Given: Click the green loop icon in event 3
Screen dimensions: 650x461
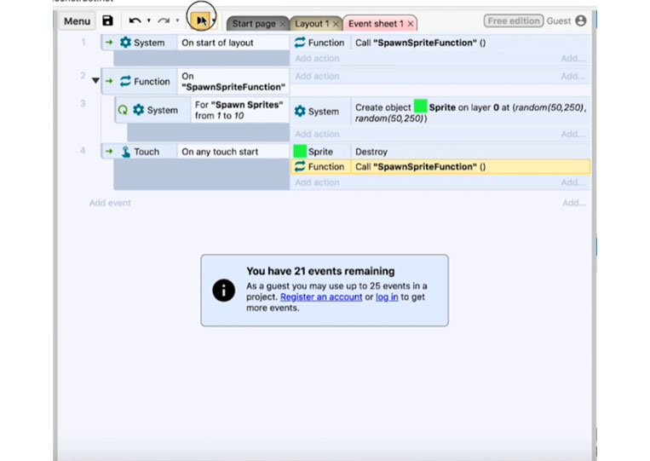Looking at the screenshot, I should point(123,110).
